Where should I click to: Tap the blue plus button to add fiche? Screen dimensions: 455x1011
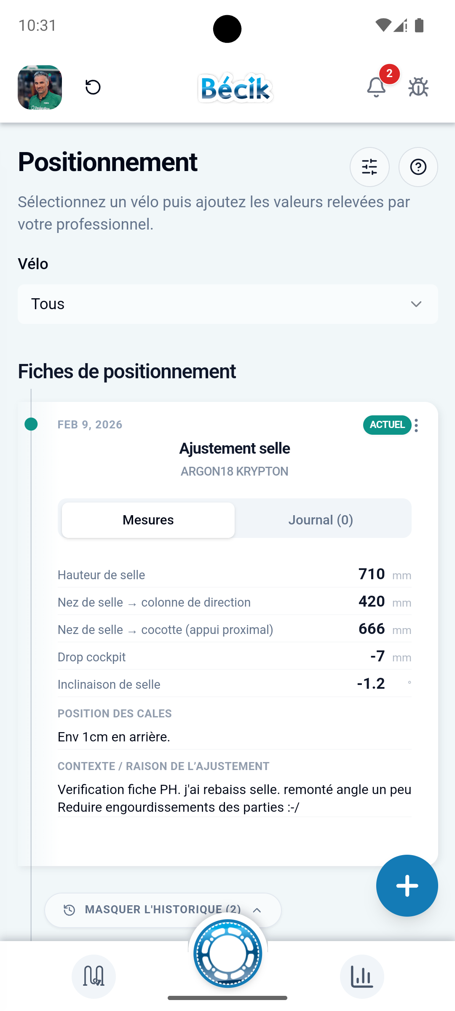point(407,885)
